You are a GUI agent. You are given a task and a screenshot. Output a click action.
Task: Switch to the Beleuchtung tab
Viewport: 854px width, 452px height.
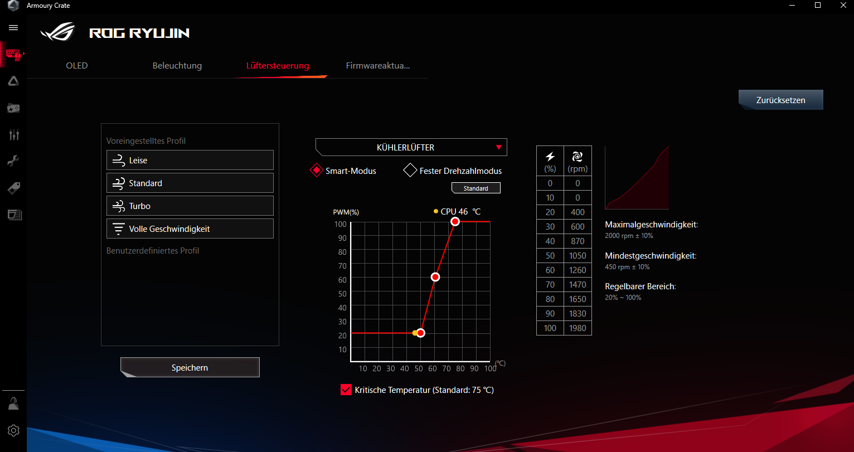[177, 65]
